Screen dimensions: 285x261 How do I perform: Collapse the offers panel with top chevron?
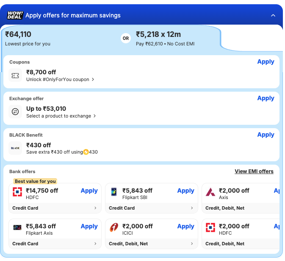[x=273, y=15]
